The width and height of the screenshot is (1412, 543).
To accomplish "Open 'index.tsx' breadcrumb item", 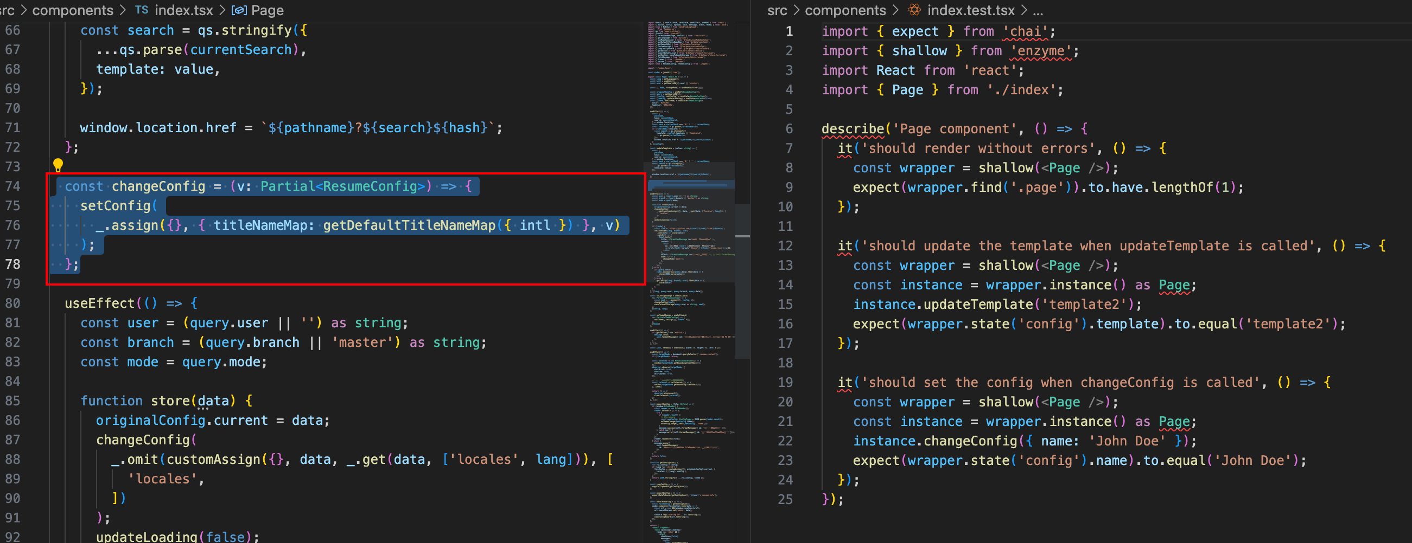I will tap(183, 10).
